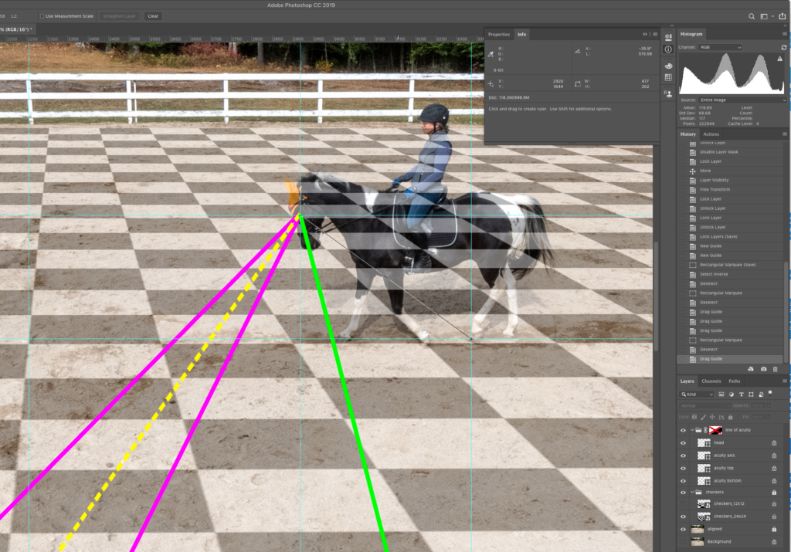Show the 'checkers_12x12' layer
This screenshot has height=552, width=791.
coord(684,503)
